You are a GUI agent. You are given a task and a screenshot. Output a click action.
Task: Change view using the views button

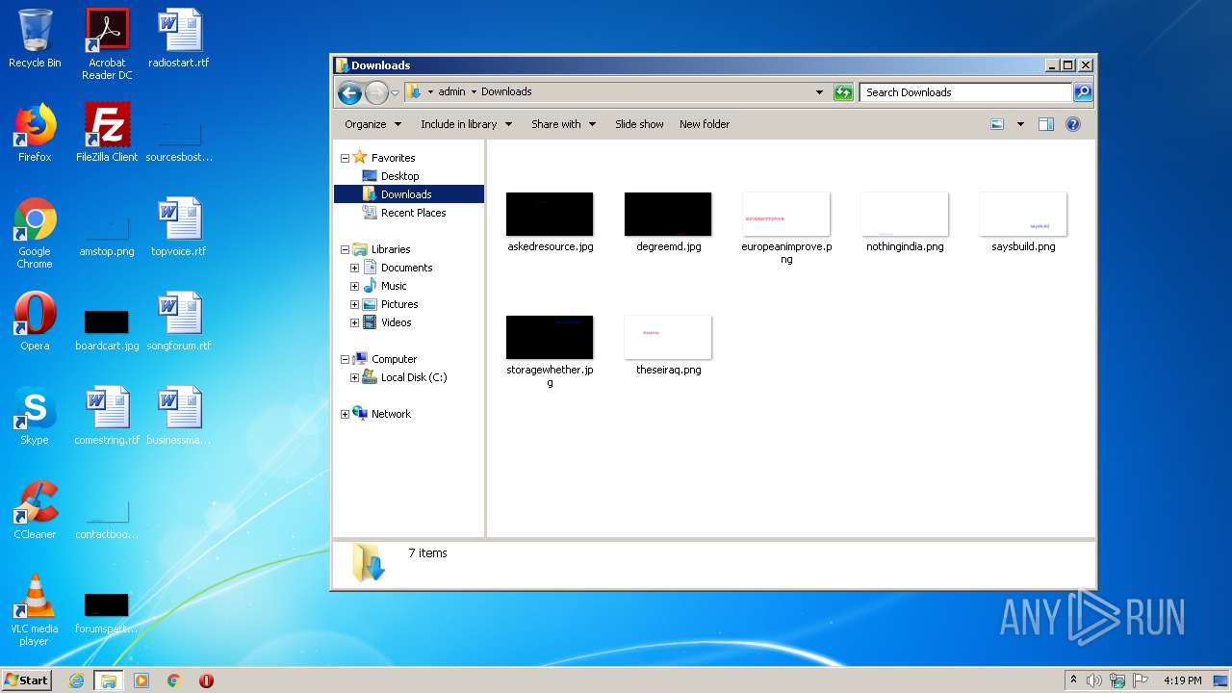(997, 124)
